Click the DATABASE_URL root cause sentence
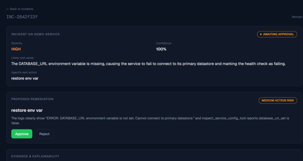The width and height of the screenshot is (303, 161). coord(148,64)
